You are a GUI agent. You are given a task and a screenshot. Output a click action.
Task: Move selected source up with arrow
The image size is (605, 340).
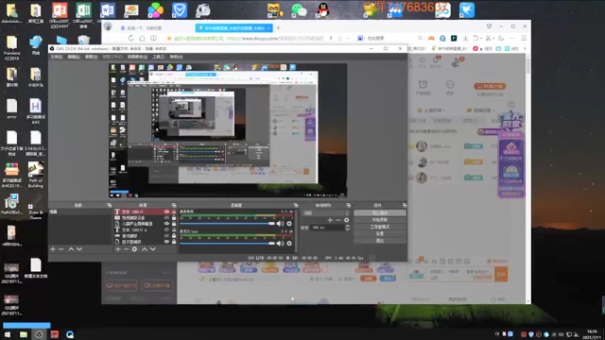[145, 249]
